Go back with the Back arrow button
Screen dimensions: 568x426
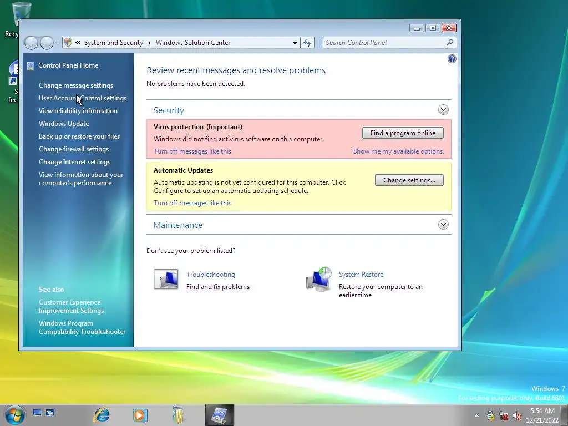point(31,43)
